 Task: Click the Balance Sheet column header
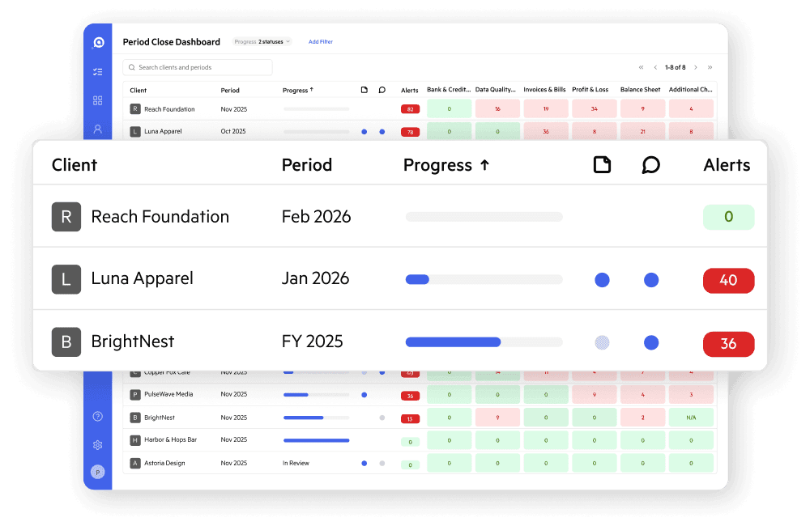click(x=640, y=89)
